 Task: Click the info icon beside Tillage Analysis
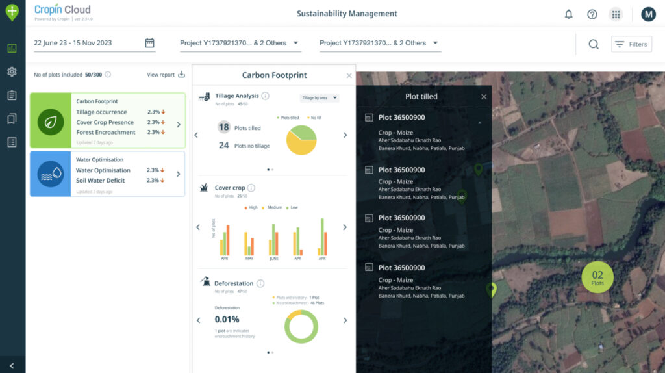265,96
